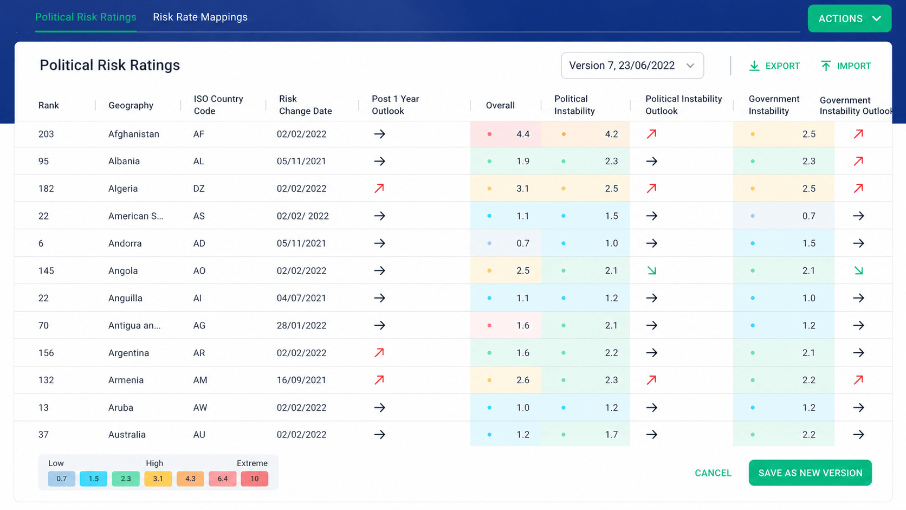Click Armenia's Overall value 2.6
The image size is (906, 510).
point(523,380)
